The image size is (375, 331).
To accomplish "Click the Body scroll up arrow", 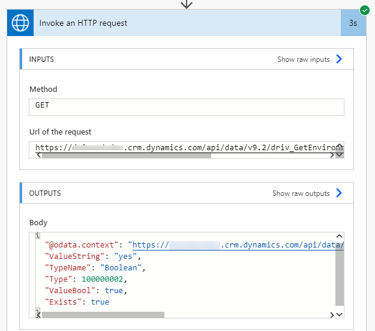I will click(340, 236).
